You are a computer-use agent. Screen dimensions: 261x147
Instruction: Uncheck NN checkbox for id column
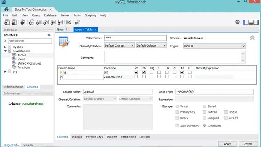(144, 72)
